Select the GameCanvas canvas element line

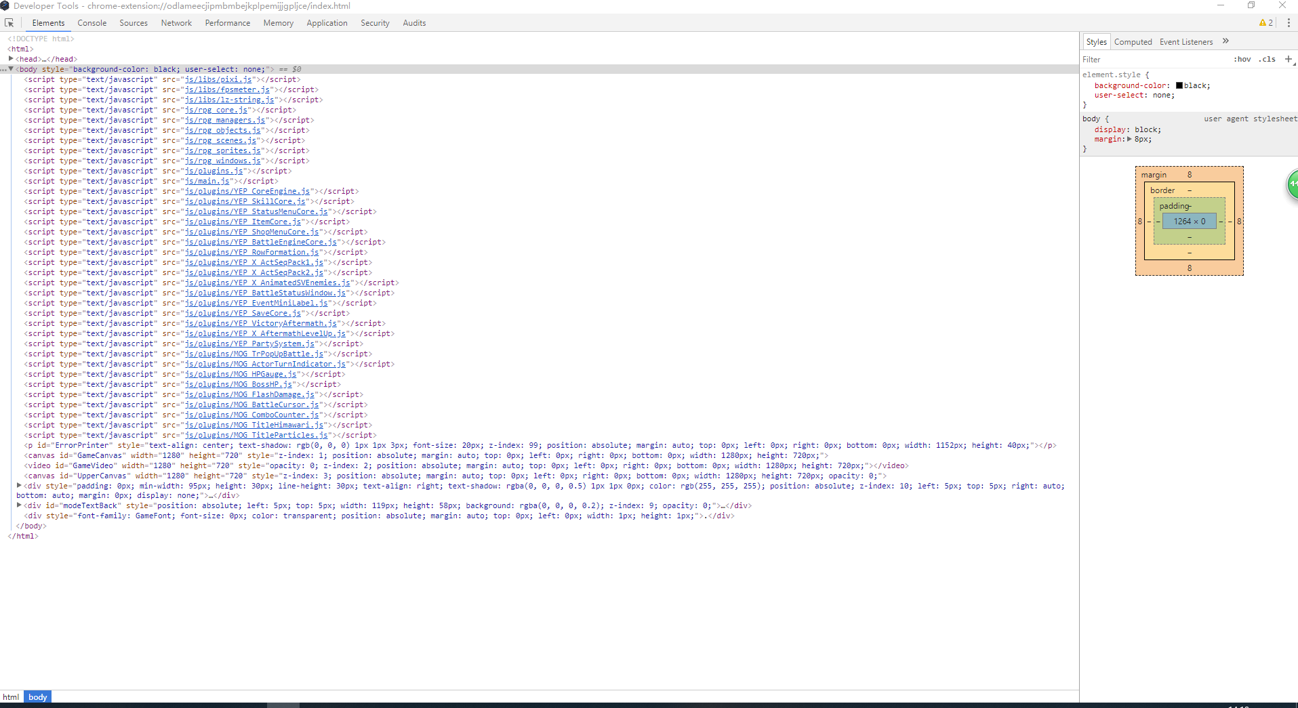[x=426, y=455]
